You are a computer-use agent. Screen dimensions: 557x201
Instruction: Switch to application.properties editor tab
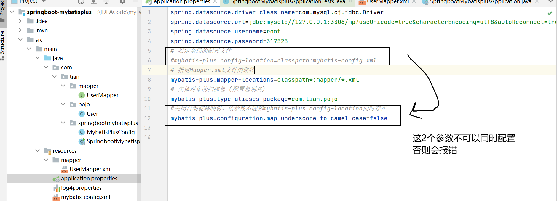[182, 2]
